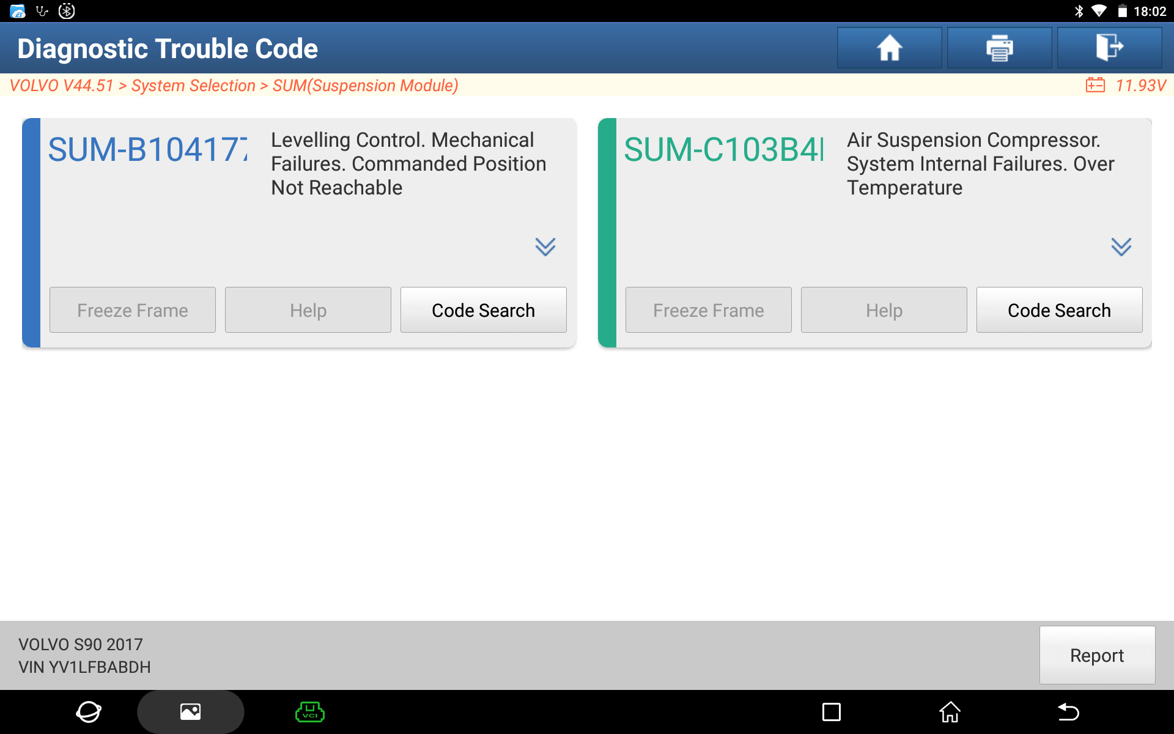Click the gallery/images icon in taskbar
Image resolution: width=1174 pixels, height=734 pixels.
[x=190, y=713]
